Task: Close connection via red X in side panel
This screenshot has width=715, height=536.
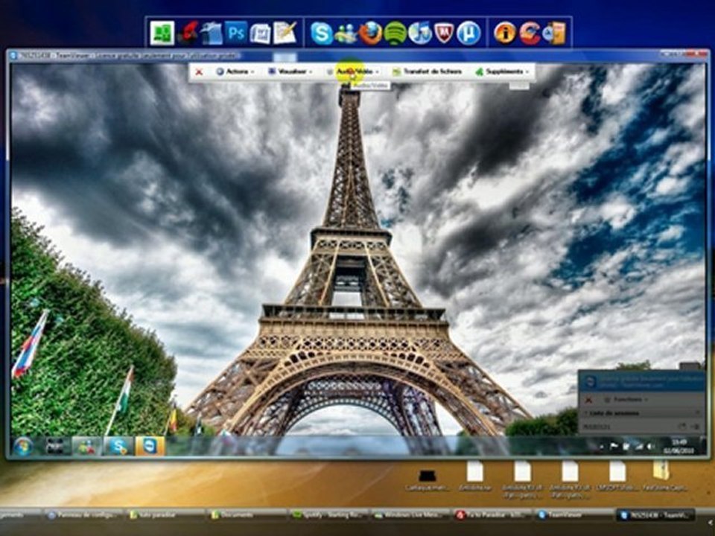Action: click(588, 400)
